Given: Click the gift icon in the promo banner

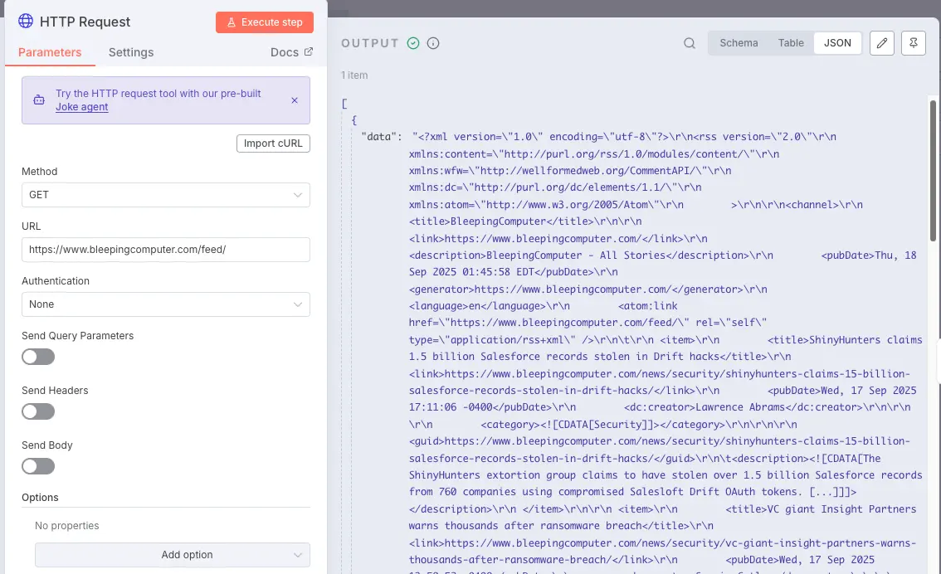Looking at the screenshot, I should tap(39, 99).
